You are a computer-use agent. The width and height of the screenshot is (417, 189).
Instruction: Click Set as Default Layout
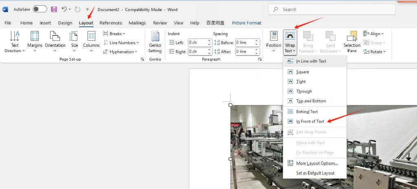[315, 173]
